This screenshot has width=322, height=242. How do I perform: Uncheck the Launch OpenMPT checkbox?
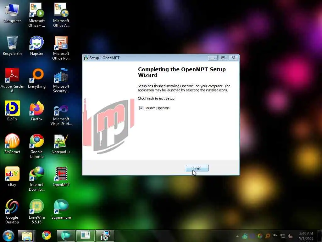[141, 108]
